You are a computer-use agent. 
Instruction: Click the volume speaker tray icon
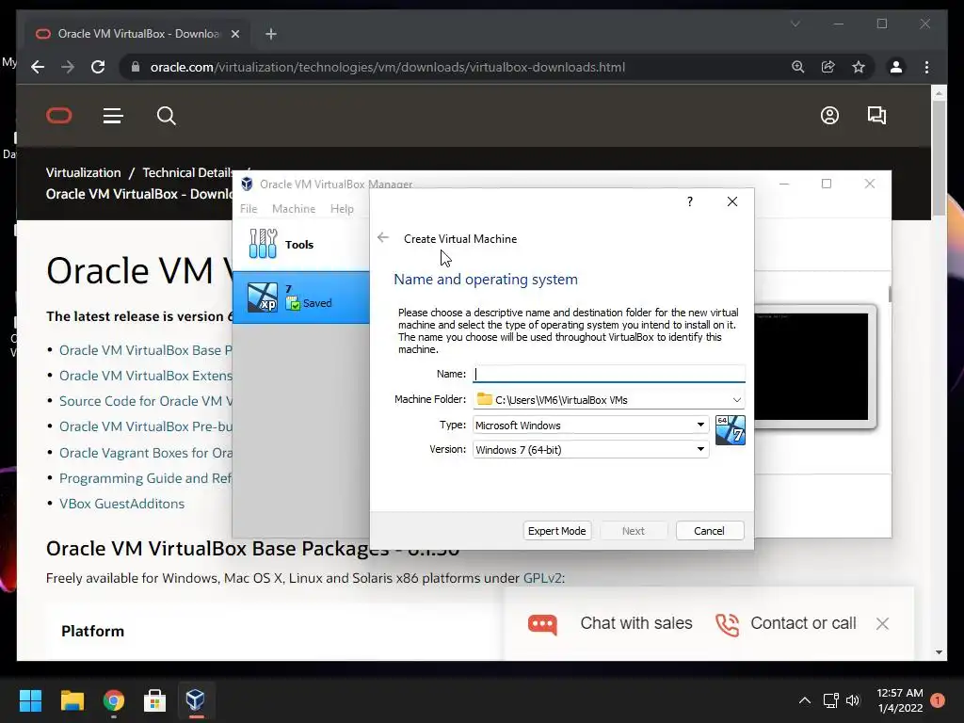click(x=852, y=700)
